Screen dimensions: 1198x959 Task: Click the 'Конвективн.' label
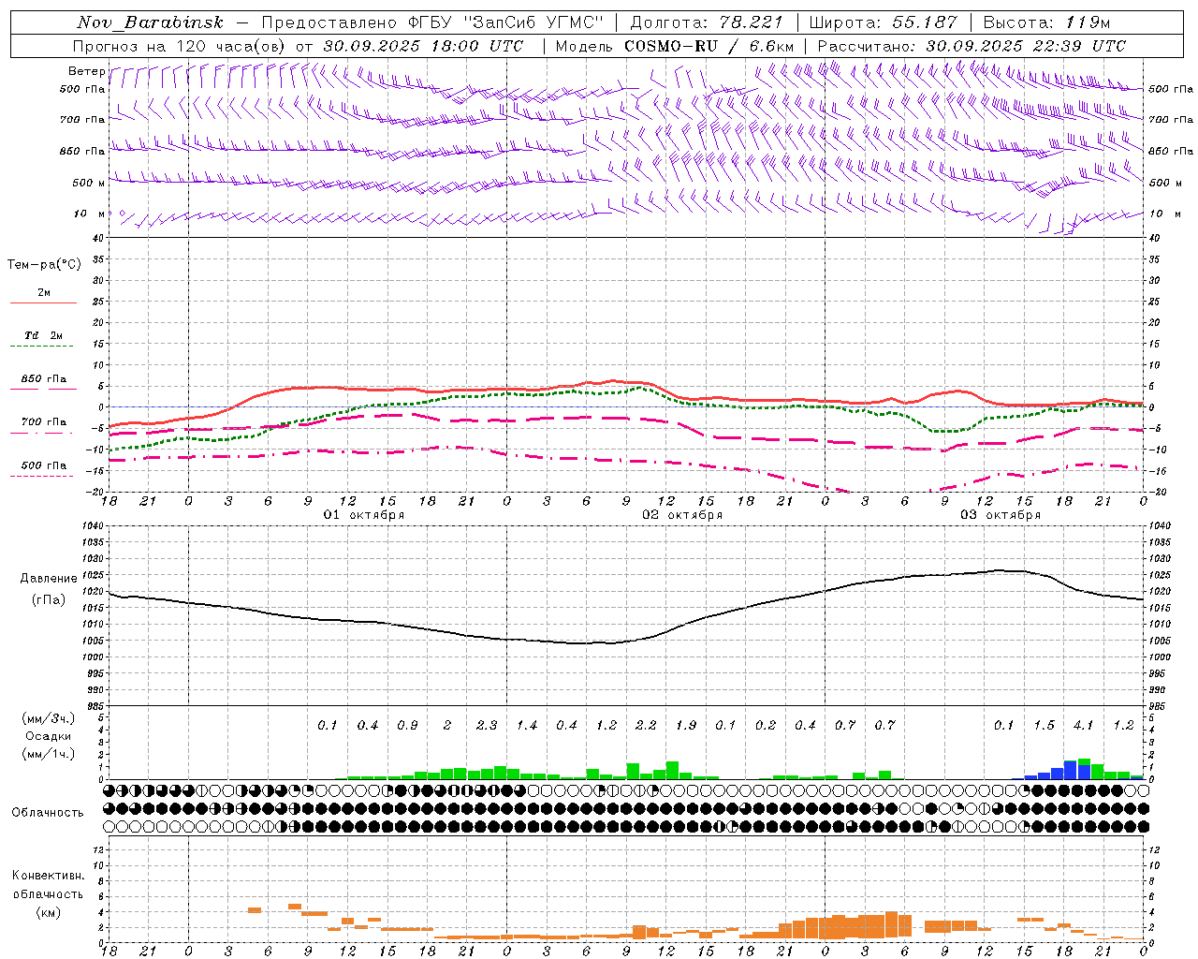(x=48, y=876)
